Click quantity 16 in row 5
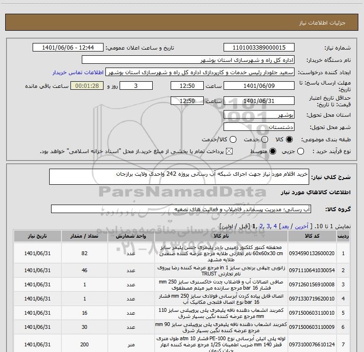This screenshot has width=364, height=352. point(84,313)
